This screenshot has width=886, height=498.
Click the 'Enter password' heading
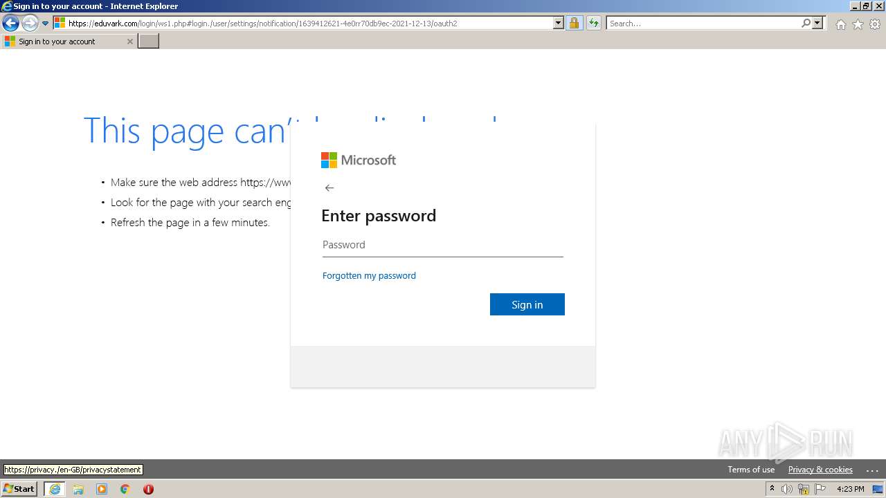pyautogui.click(x=379, y=216)
